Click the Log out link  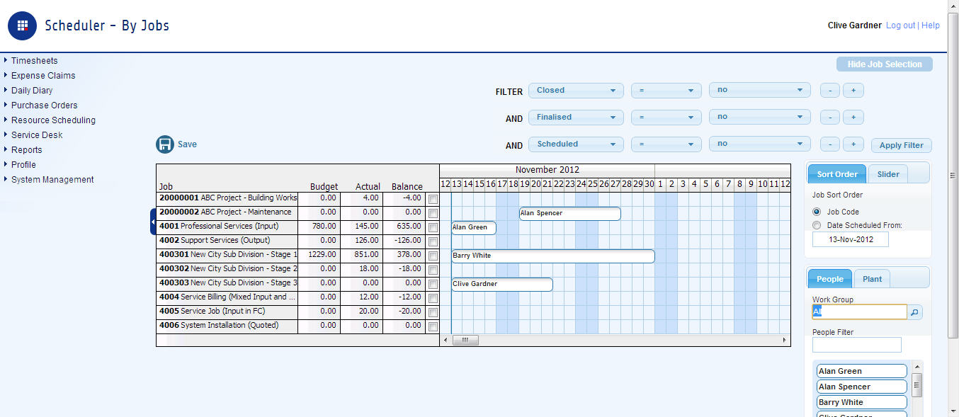[900, 25]
